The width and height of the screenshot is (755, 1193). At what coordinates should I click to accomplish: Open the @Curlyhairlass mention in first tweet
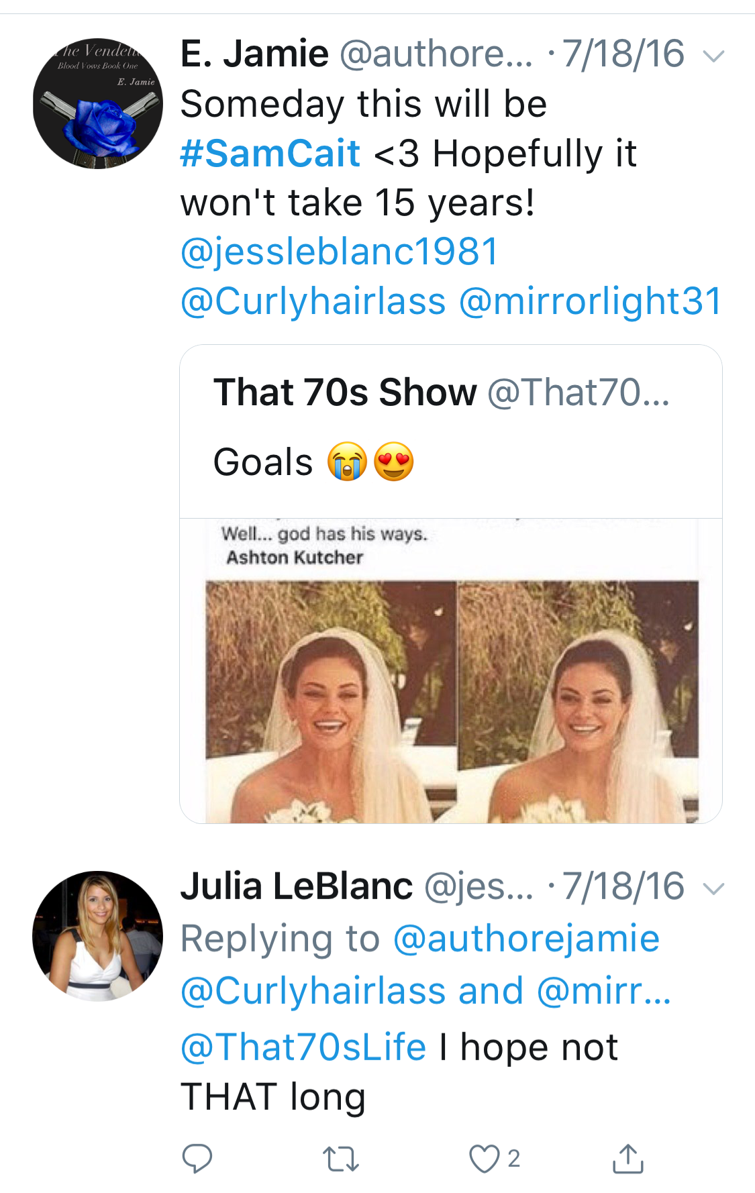click(x=313, y=301)
